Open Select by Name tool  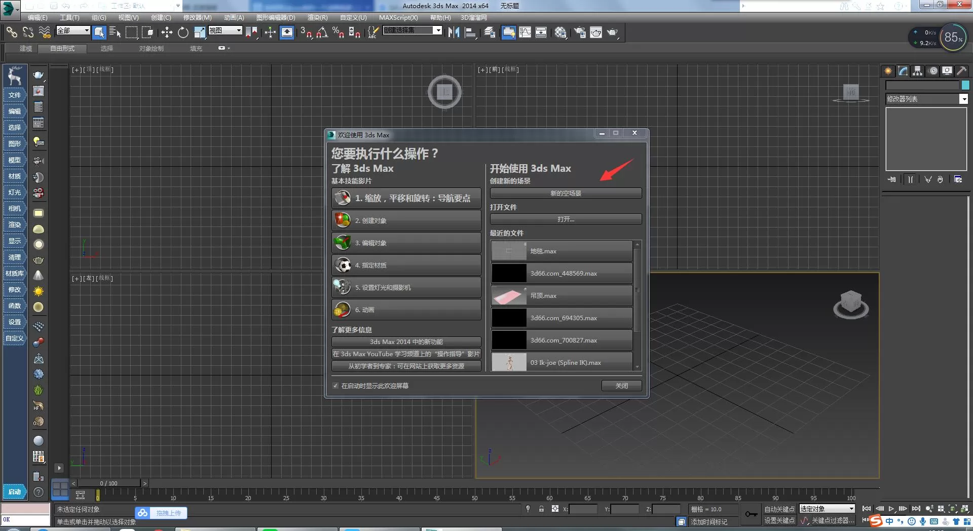tap(115, 32)
